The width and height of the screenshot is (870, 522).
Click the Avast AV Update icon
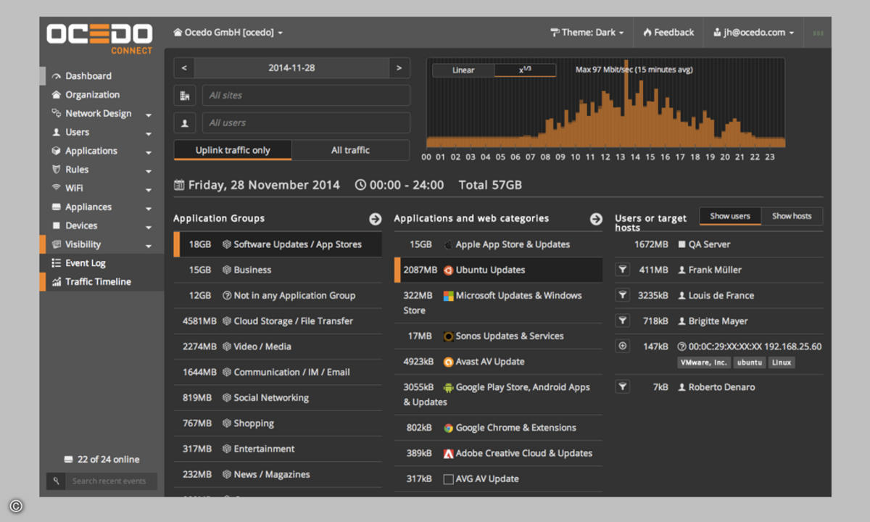pyautogui.click(x=448, y=362)
